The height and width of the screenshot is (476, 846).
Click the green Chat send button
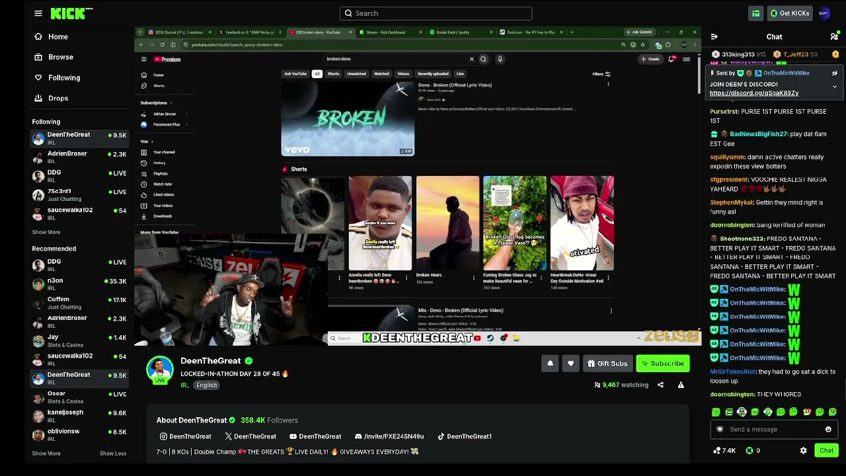click(826, 450)
